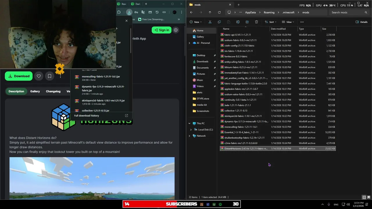
Task: Click the green Download button
Action: click(x=19, y=76)
